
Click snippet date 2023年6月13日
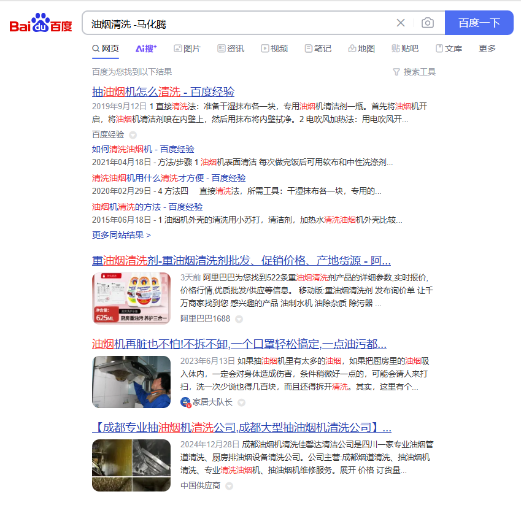click(207, 361)
